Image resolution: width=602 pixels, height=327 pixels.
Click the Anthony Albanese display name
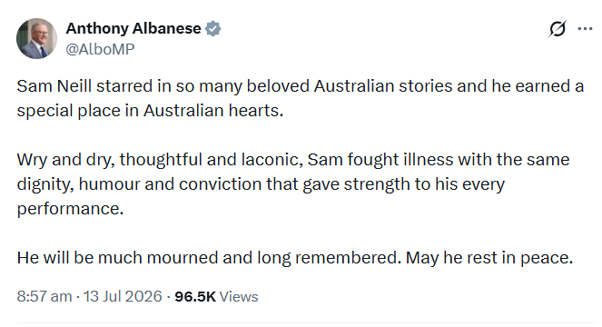click(x=133, y=28)
